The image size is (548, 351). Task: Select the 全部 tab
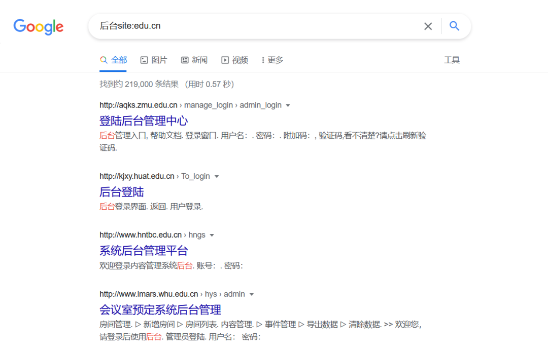click(113, 60)
